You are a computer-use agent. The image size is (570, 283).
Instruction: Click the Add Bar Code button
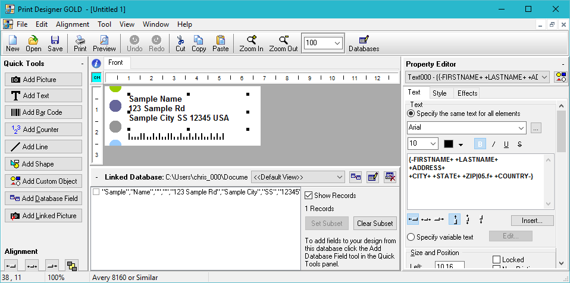[43, 112]
